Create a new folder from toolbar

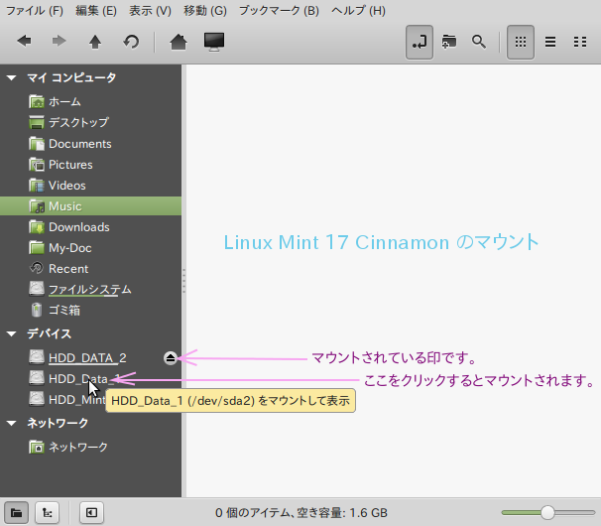[449, 42]
